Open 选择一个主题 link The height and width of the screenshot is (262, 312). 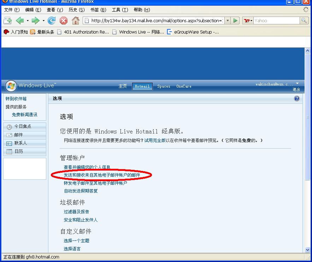[76, 241]
